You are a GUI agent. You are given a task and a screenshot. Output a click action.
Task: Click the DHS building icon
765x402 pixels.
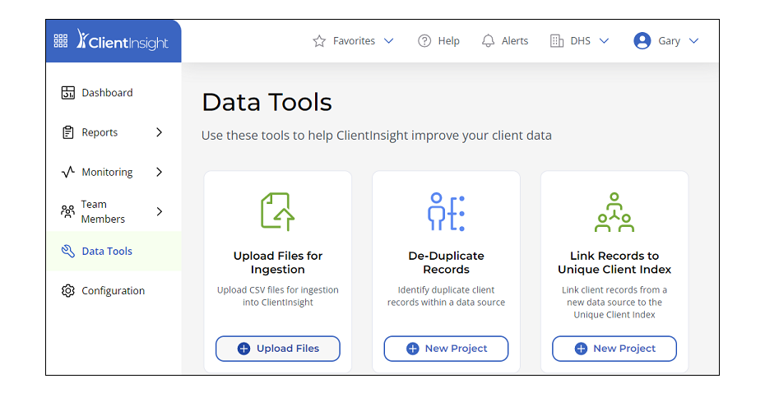coord(557,41)
